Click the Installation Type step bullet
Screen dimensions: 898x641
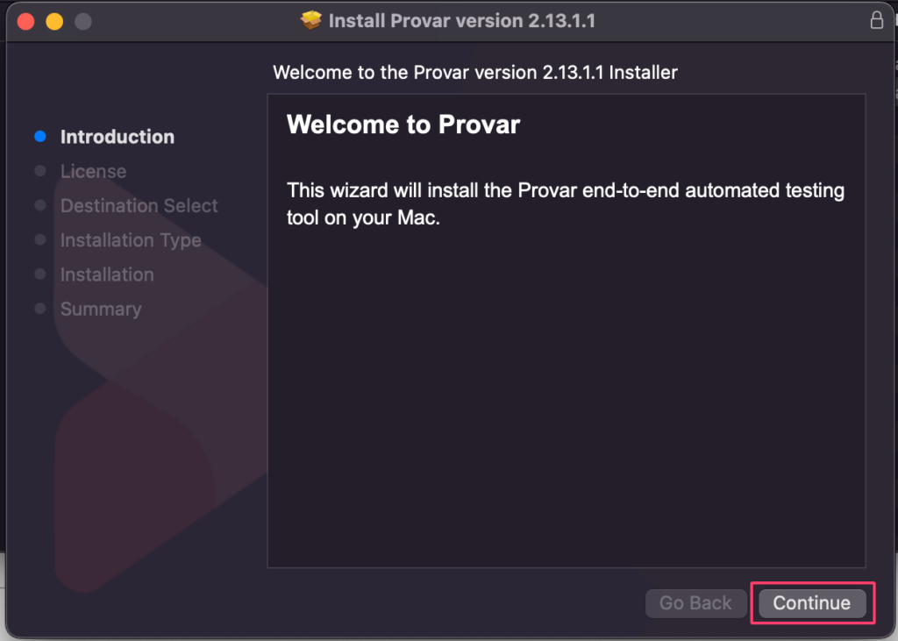(x=40, y=239)
